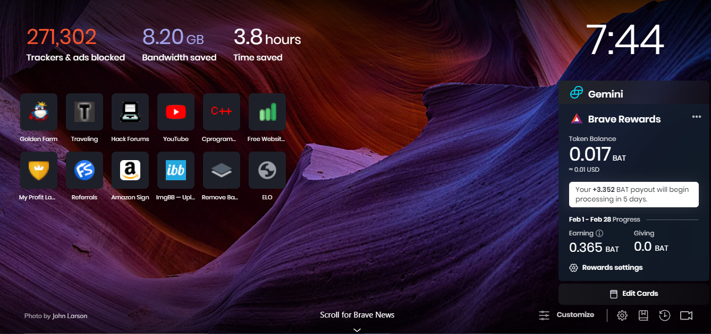Click the Scroll for Brave News text
The height and width of the screenshot is (334, 711).
pyautogui.click(x=357, y=315)
